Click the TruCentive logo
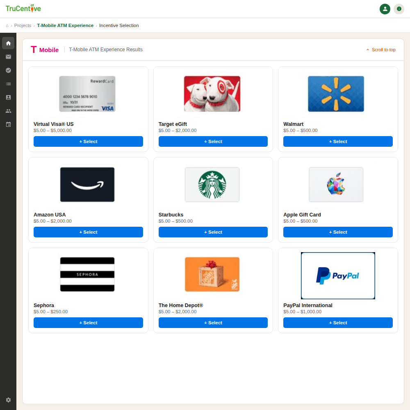 pos(23,8)
